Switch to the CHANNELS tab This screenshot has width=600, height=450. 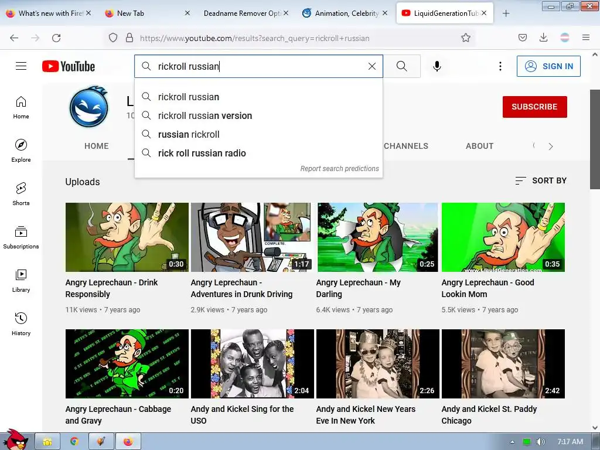[406, 146]
